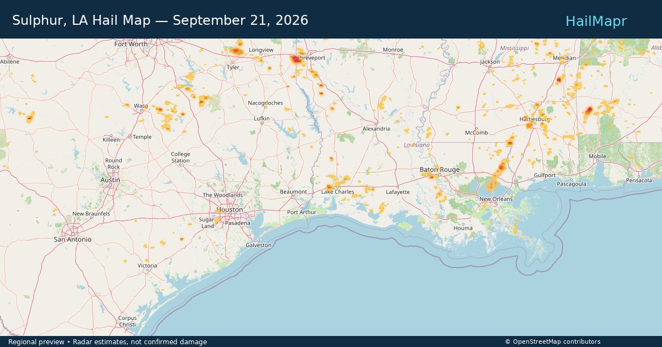Click the Galveston label
The height and width of the screenshot is (347, 662).
point(258,245)
